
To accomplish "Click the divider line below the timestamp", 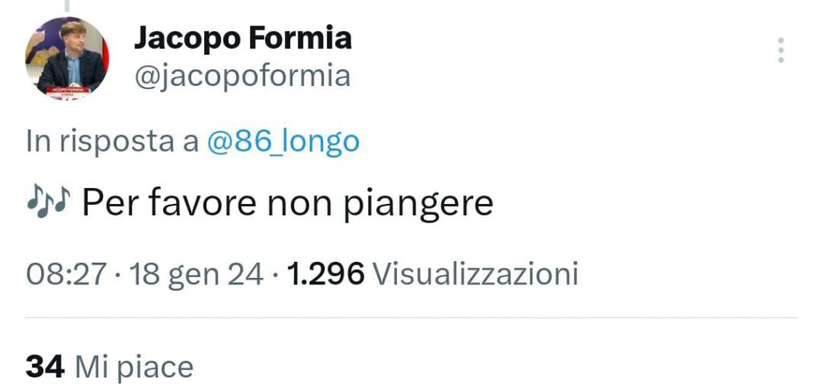I will pyautogui.click(x=411, y=317).
